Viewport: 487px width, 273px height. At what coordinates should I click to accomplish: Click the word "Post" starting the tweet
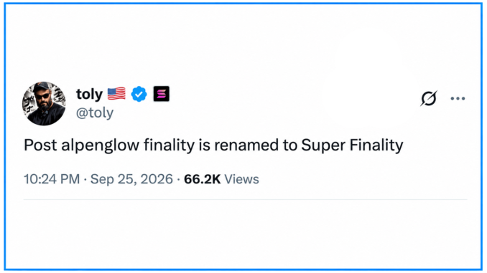click(x=40, y=145)
